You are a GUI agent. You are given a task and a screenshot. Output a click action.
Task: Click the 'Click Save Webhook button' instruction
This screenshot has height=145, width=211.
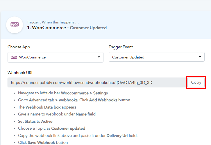tap(43, 142)
